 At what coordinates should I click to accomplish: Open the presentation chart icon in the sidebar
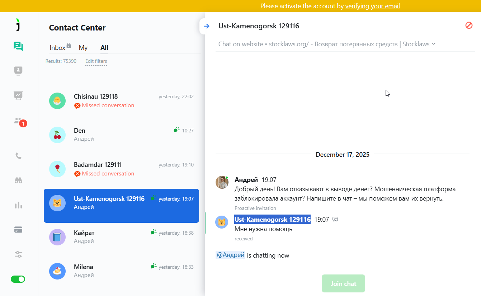18,95
